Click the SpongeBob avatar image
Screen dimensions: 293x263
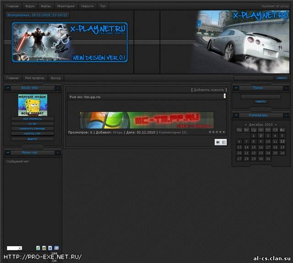pyautogui.click(x=33, y=105)
